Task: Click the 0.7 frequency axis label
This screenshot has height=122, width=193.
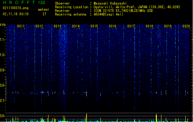Action: click(x=2, y=101)
